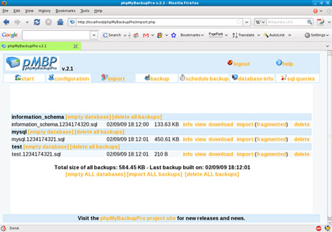Image resolution: width=332 pixels, height=232 pixels.
Task: Go back with the browser Back arrow
Action: (6, 22)
